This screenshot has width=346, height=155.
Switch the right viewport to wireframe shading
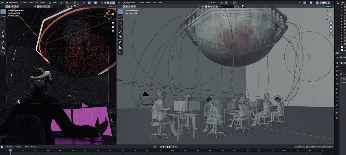321,3
